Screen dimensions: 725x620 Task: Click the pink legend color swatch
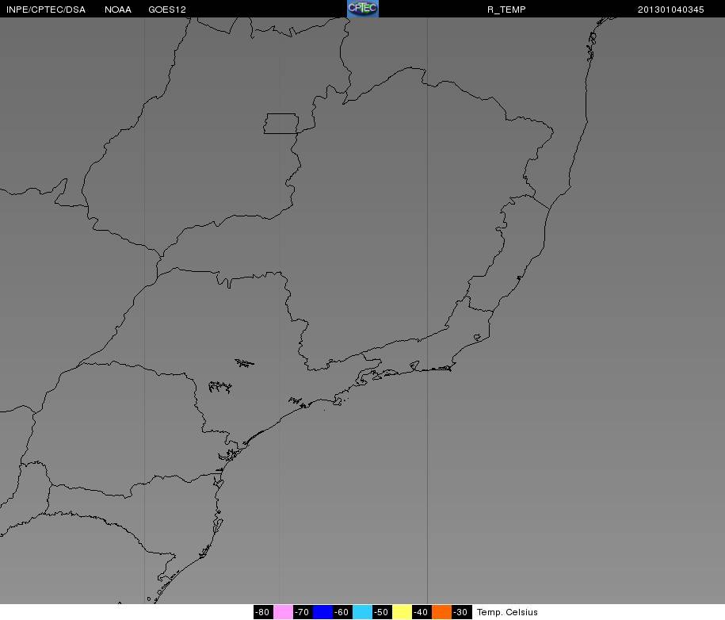click(283, 612)
